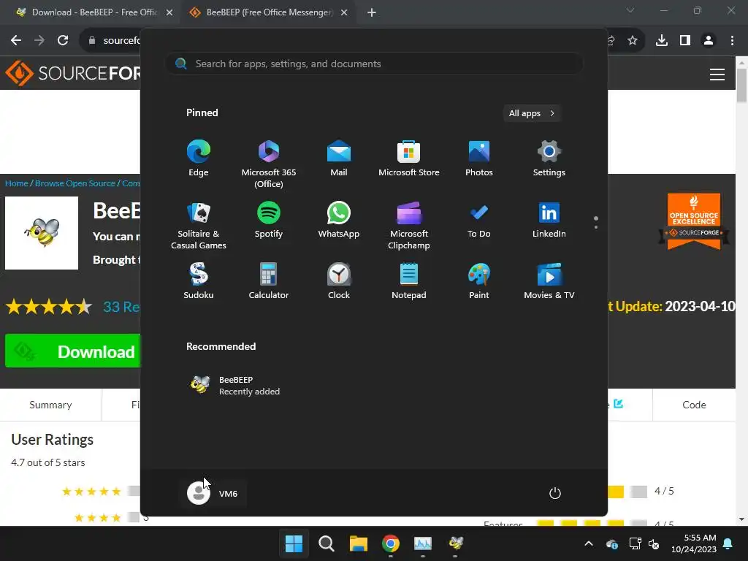Launch Microsoft 365 (Office) app
The width and height of the screenshot is (748, 561).
point(269,164)
